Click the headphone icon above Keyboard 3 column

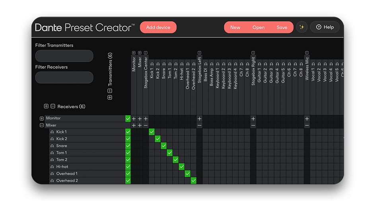pos(229,64)
